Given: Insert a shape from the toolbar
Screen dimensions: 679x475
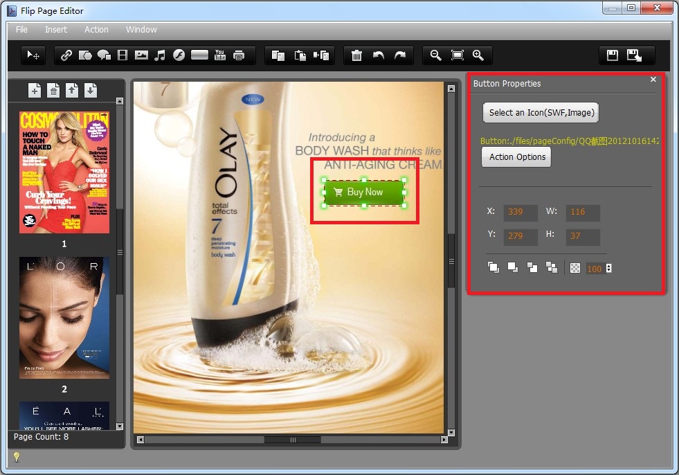Looking at the screenshot, I should 85,55.
